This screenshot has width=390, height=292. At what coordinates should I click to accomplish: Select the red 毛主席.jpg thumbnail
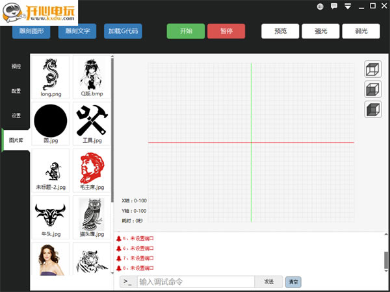coord(92,171)
